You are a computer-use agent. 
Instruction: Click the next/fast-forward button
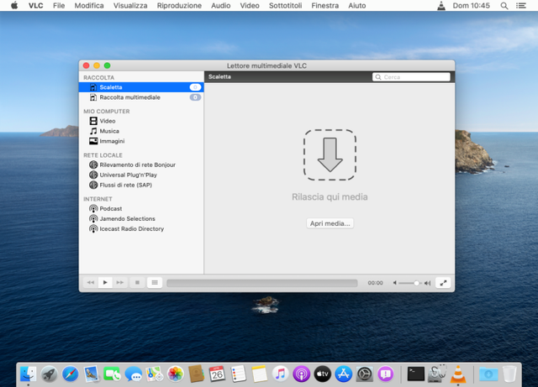coord(120,282)
